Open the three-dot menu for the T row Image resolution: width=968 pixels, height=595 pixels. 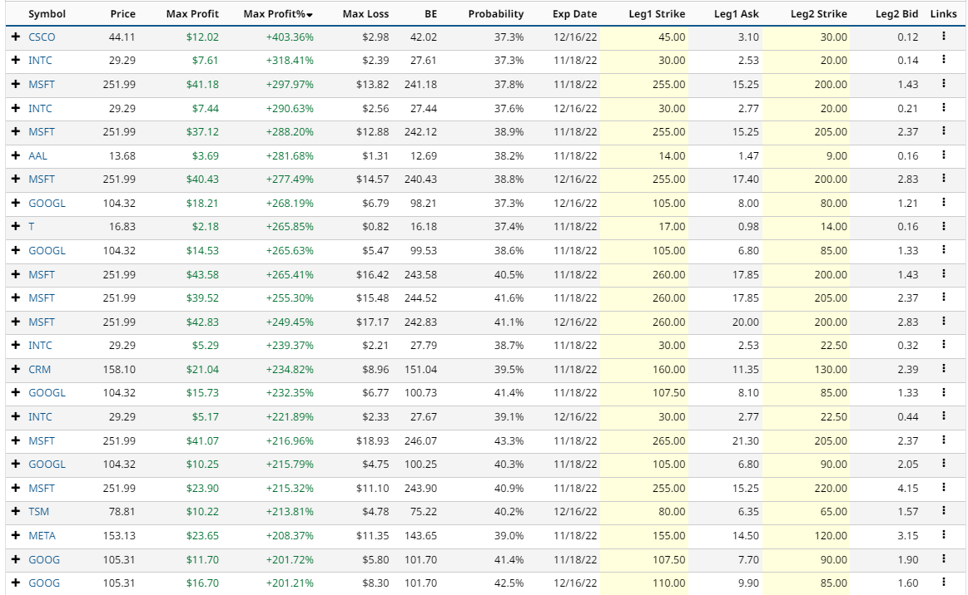pyautogui.click(x=943, y=226)
